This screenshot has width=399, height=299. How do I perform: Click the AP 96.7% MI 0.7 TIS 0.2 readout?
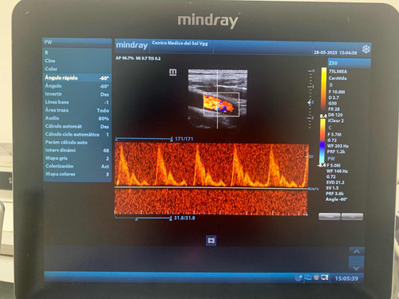138,58
